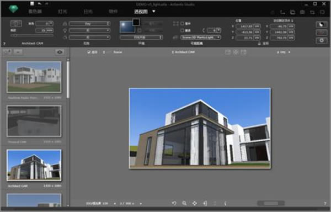
Task: Click the stacked windows icon in top toolbar
Action: pyautogui.click(x=292, y=12)
